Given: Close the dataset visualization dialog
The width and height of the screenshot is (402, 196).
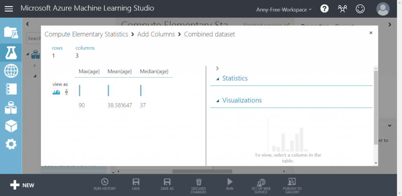Looking at the screenshot, I should [371, 33].
